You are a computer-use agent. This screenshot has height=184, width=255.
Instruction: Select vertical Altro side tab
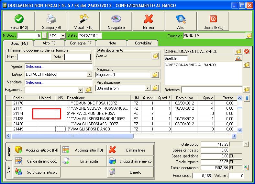9,170
